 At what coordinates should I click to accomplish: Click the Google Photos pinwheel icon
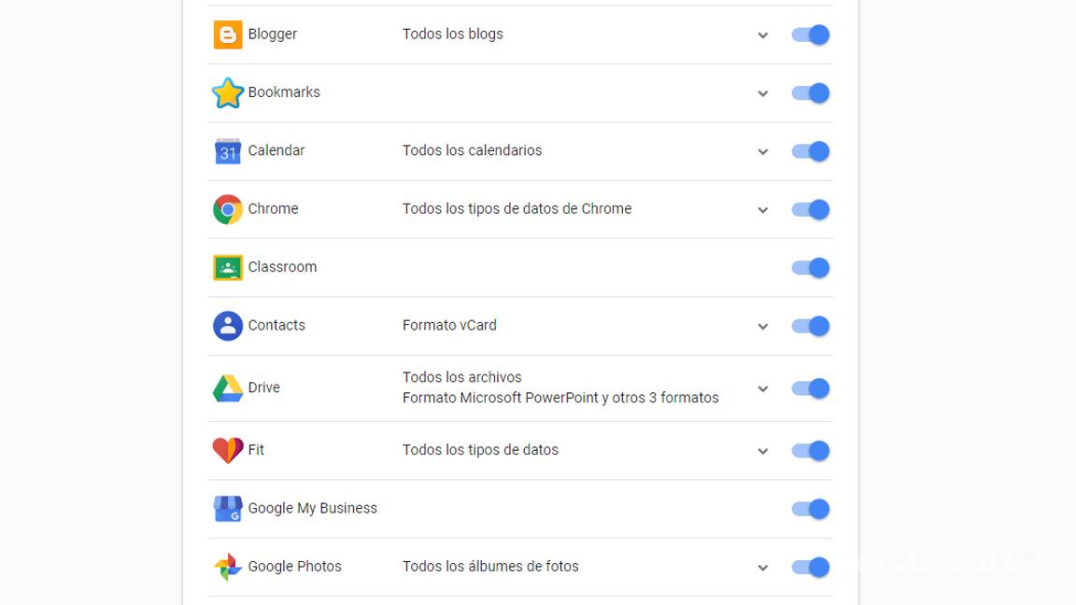click(227, 566)
